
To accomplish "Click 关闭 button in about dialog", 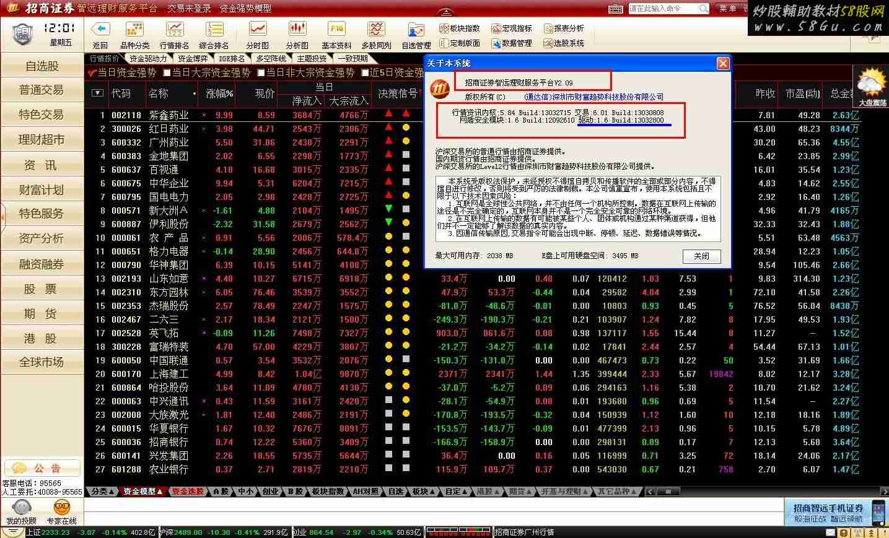I will (x=701, y=256).
